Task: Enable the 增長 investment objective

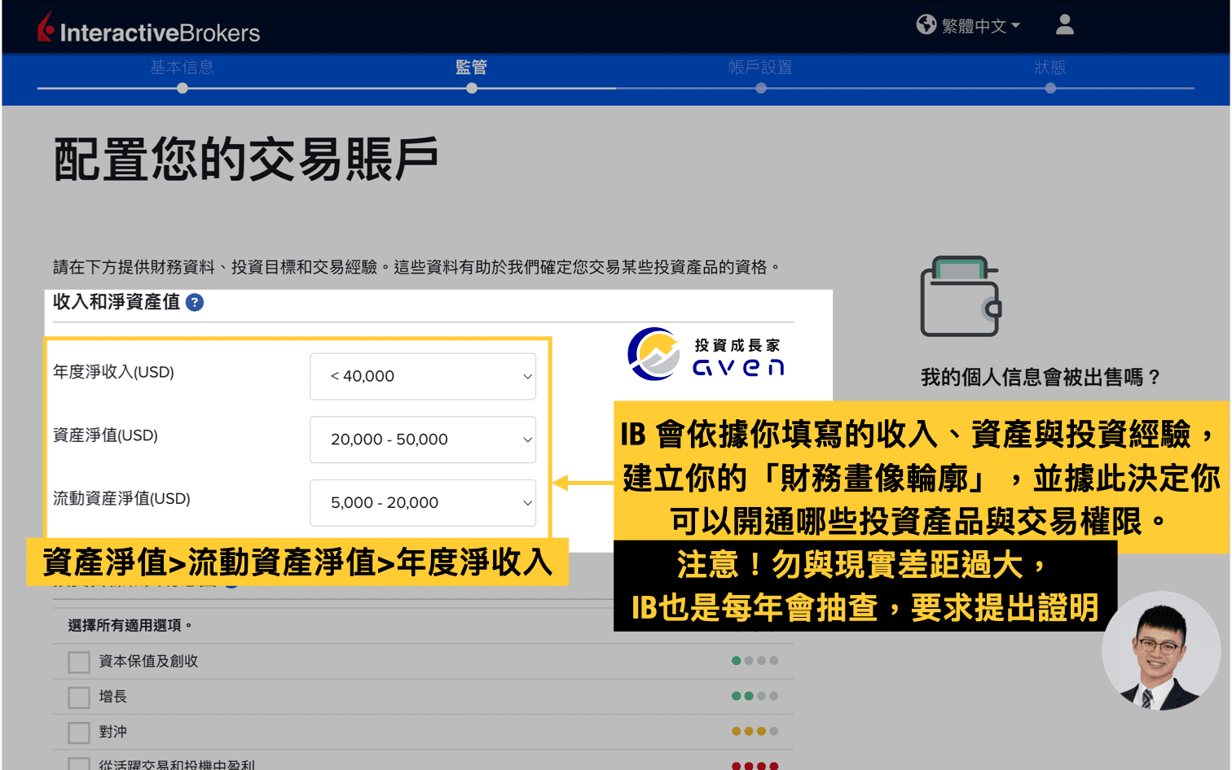Action: point(78,697)
